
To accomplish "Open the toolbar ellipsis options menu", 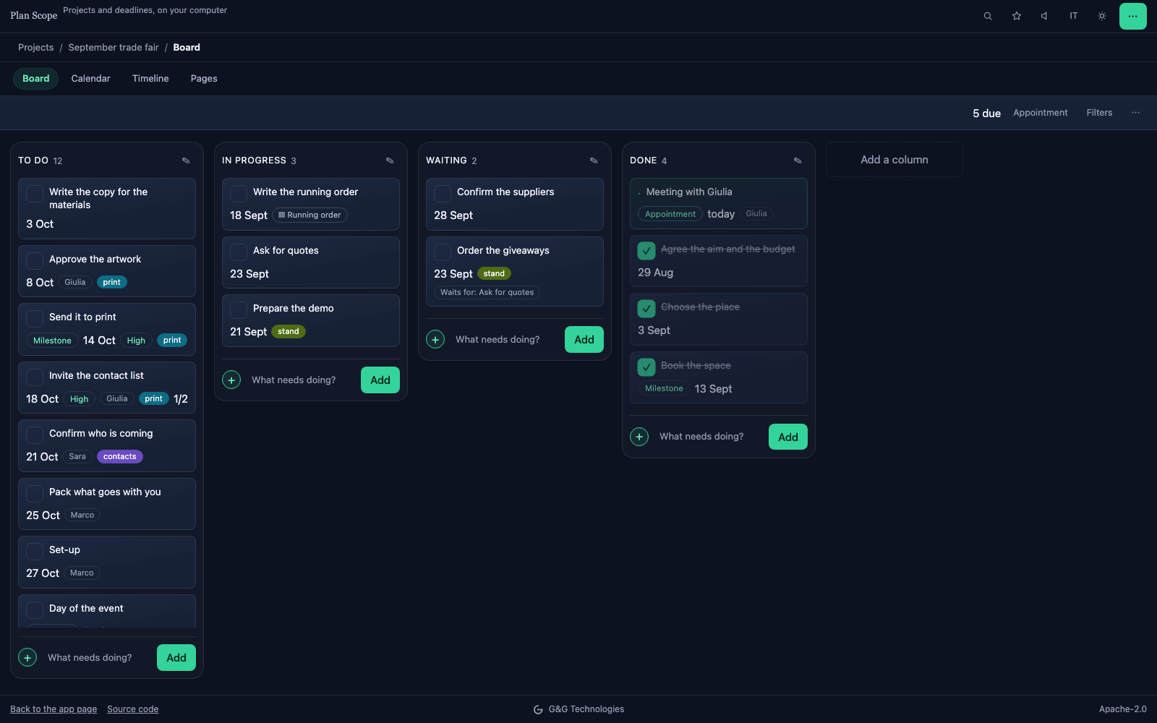I will tap(1136, 113).
